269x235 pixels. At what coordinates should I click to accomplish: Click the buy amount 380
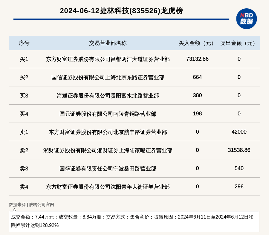click(x=197, y=95)
